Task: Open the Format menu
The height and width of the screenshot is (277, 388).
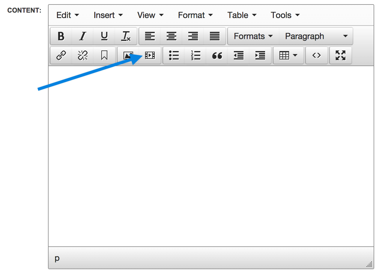Action: 195,15
